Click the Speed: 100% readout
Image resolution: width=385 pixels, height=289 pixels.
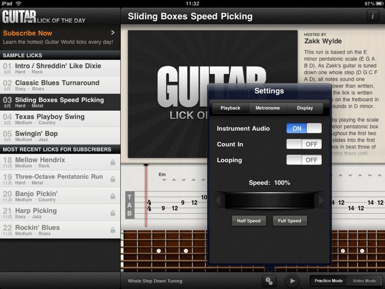coord(269,182)
